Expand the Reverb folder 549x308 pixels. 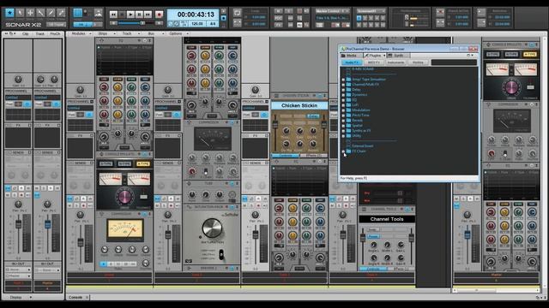tap(343, 121)
